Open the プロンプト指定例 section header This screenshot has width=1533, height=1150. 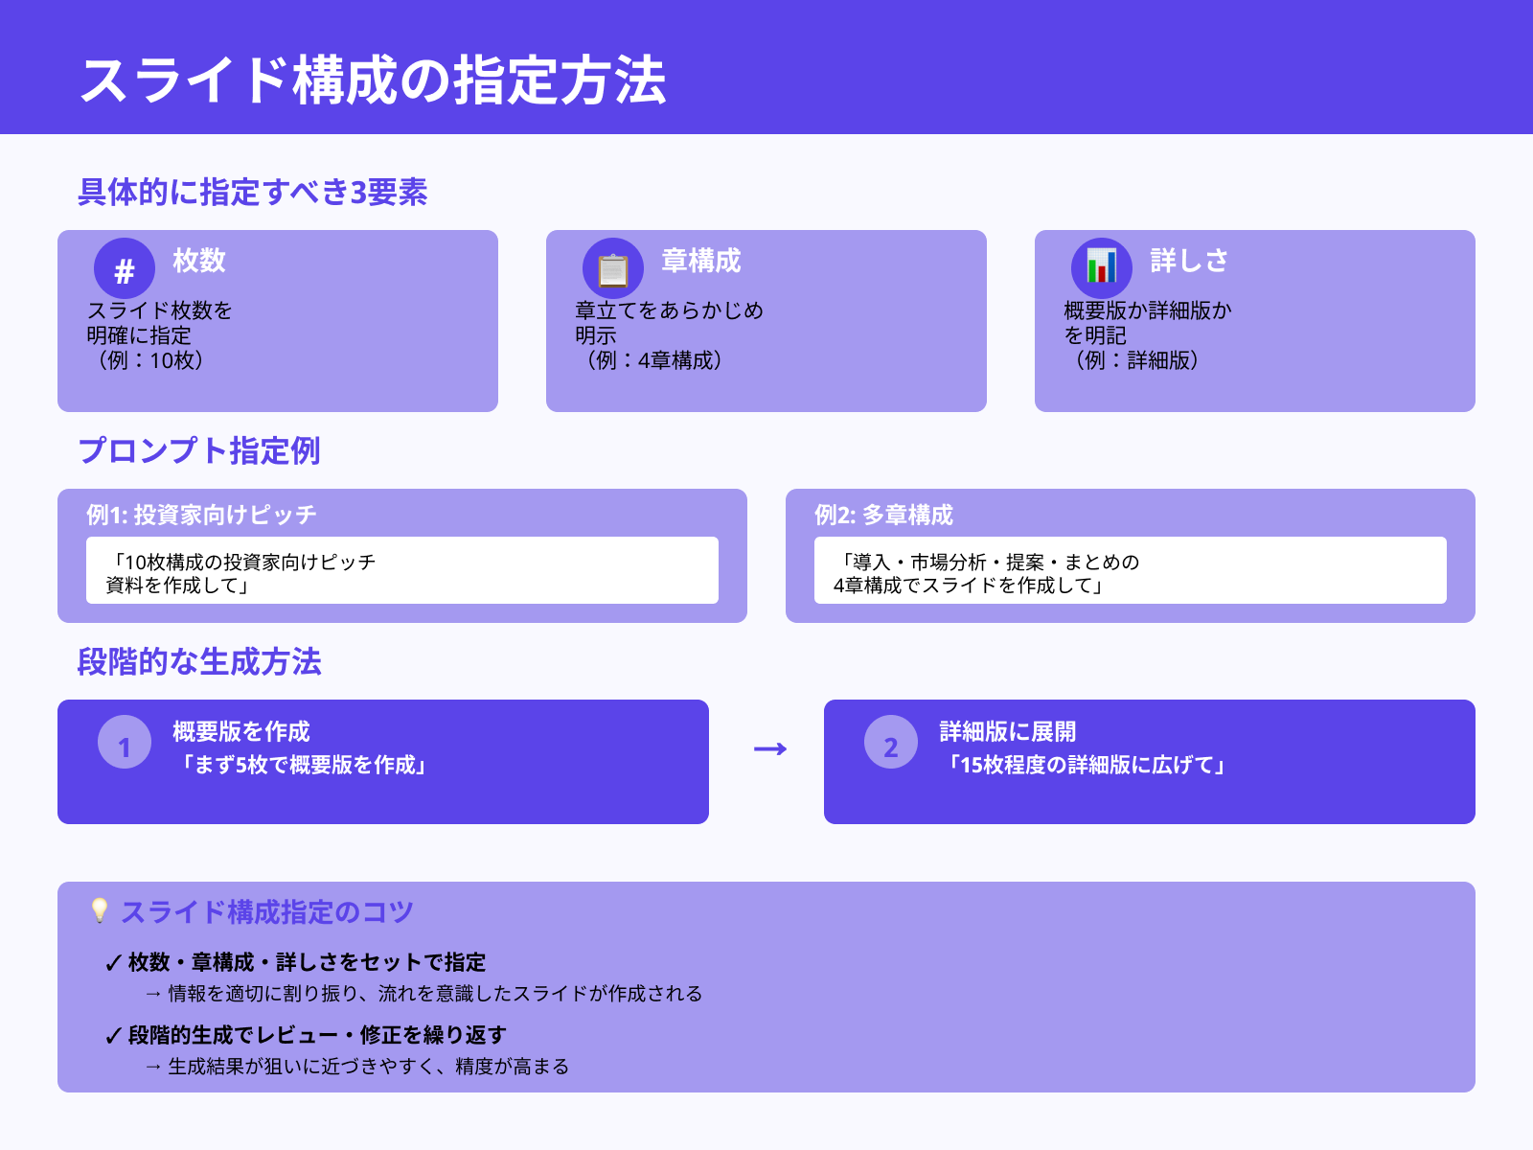coord(201,448)
